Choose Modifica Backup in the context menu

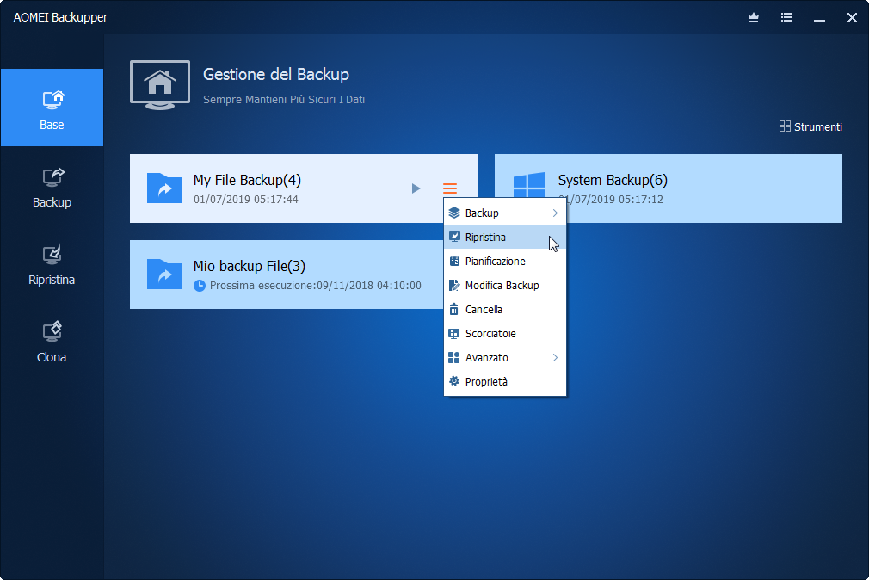tap(505, 285)
